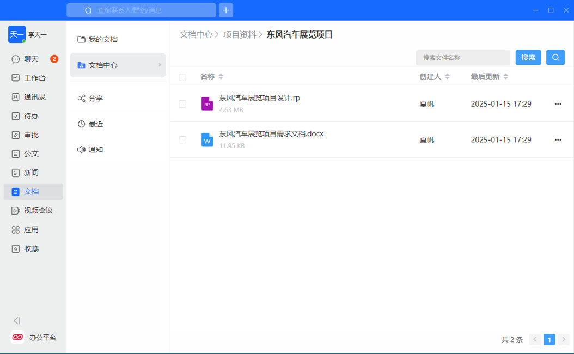Open 办公平台 logo at bottom left
This screenshot has height=354, width=574.
coord(17,338)
